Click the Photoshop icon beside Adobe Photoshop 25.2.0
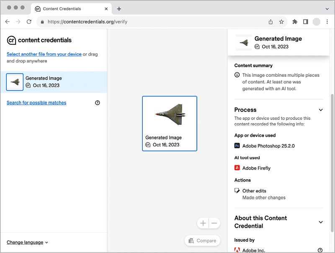 pos(237,146)
